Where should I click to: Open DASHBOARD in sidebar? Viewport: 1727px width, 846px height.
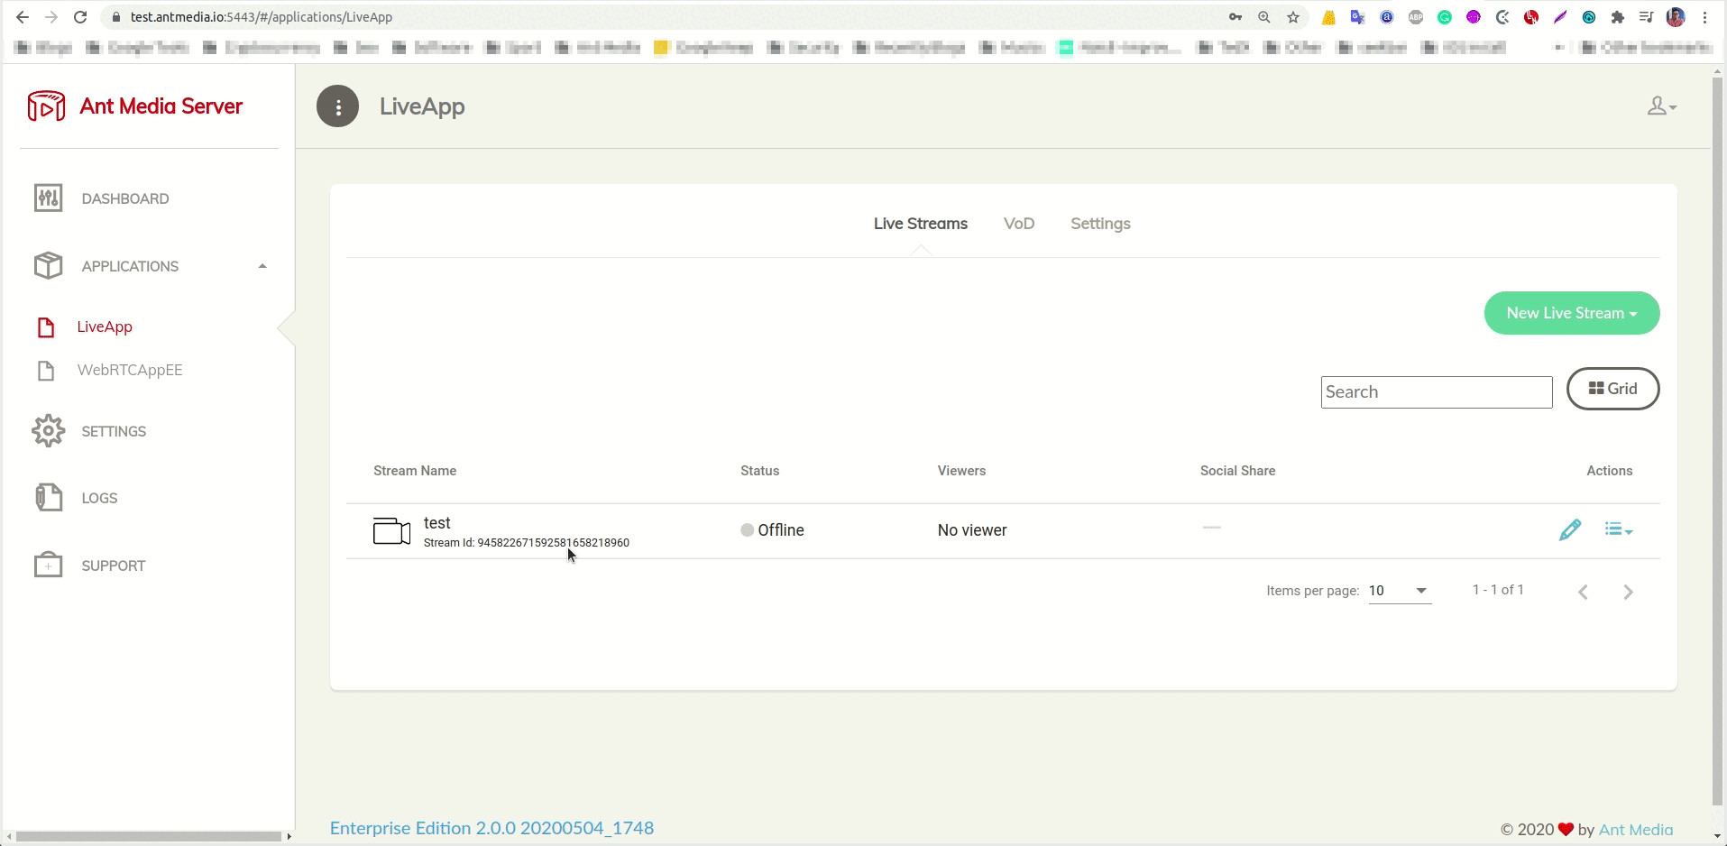click(125, 198)
